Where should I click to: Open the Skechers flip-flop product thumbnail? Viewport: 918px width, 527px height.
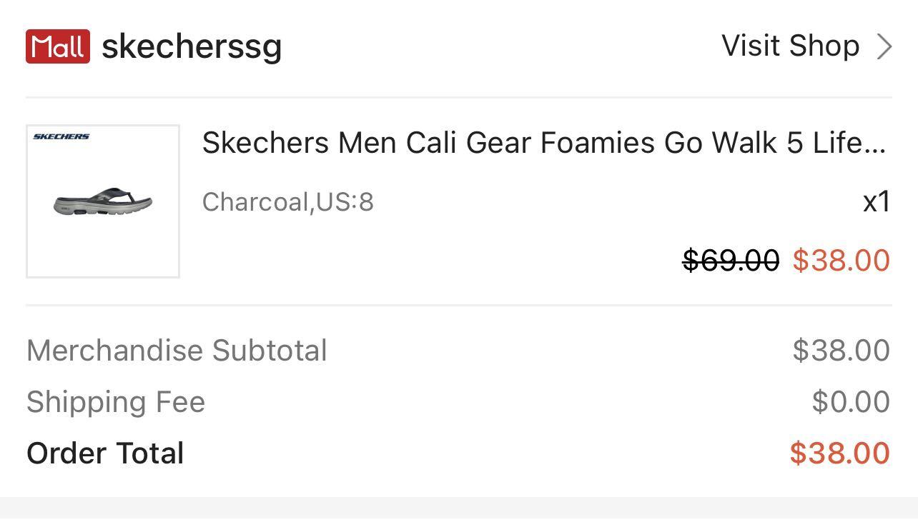[103, 201]
